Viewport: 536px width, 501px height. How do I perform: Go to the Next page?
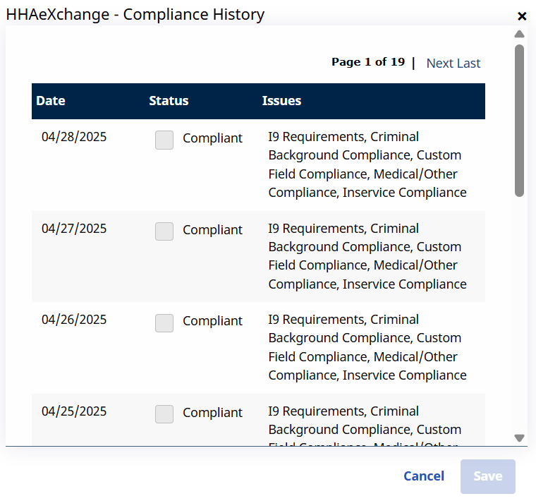coord(439,64)
